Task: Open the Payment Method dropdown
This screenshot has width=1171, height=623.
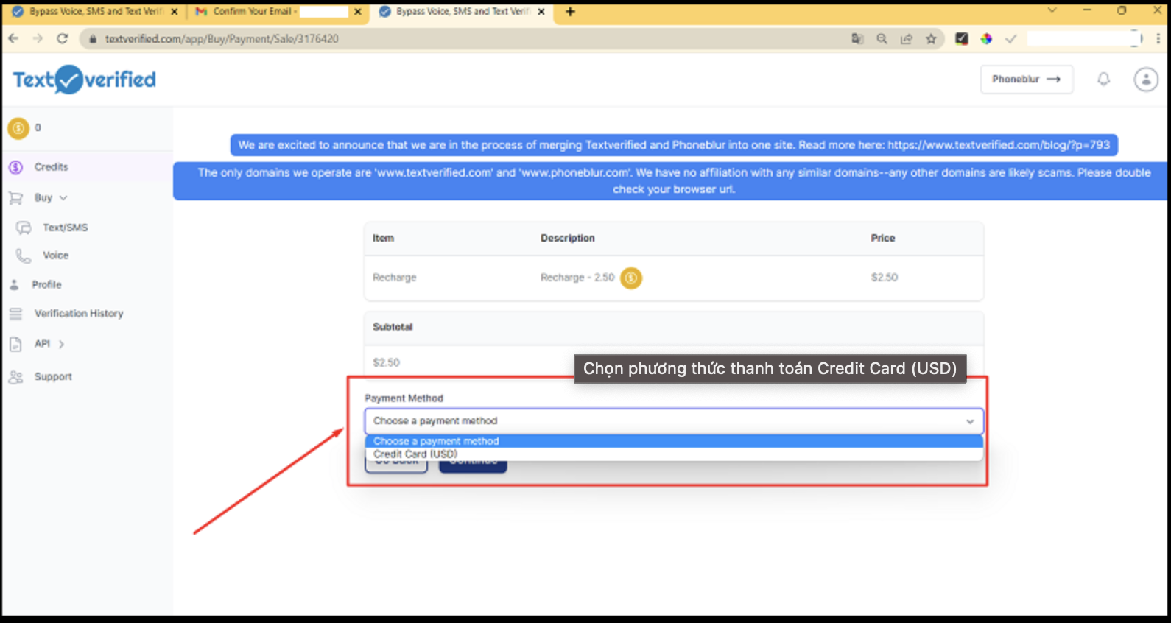Action: (x=673, y=421)
